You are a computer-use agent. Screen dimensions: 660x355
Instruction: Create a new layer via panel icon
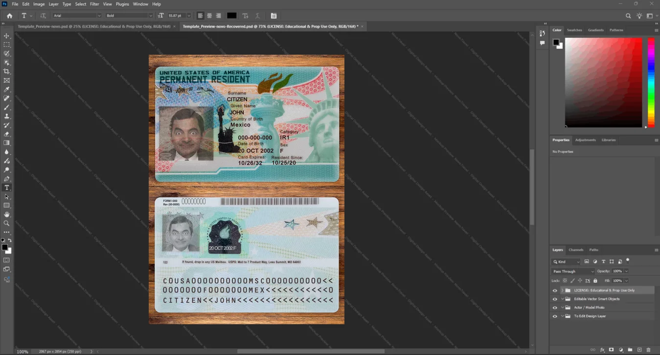(639, 350)
